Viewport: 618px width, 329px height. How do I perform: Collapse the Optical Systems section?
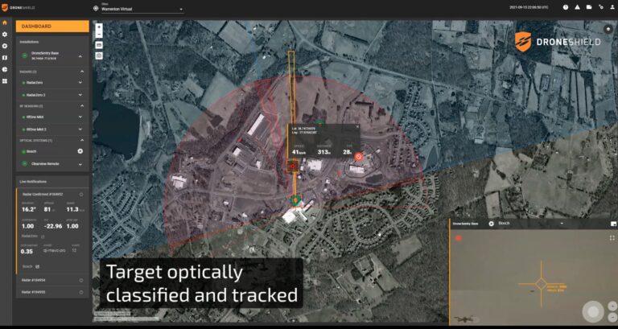point(81,140)
